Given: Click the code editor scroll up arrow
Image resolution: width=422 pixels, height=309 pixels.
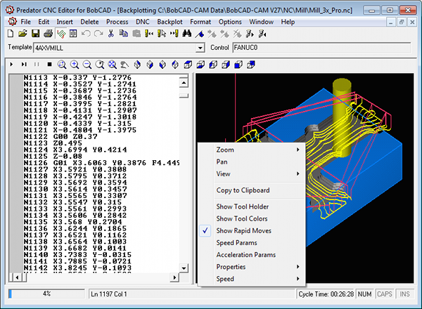Looking at the screenshot, I should pos(184,82).
